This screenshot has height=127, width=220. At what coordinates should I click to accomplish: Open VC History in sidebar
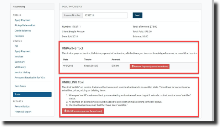pyautogui.click(x=20, y=67)
